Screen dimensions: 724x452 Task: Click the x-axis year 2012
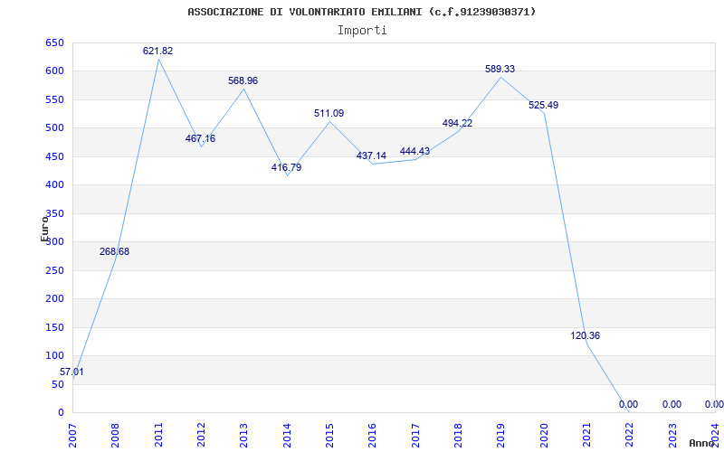click(201, 436)
